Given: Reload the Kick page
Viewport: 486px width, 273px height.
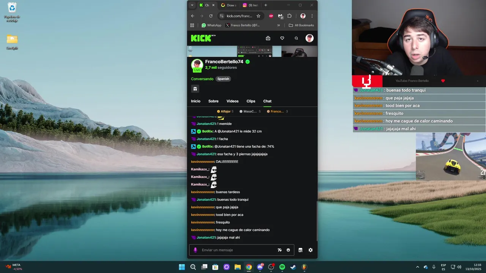Looking at the screenshot, I should (x=211, y=16).
